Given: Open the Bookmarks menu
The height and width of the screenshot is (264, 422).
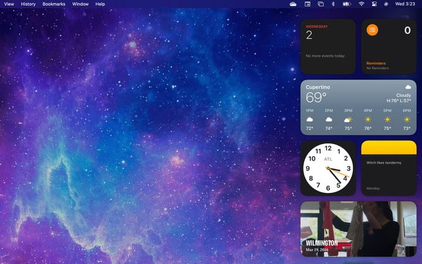Looking at the screenshot, I should tap(54, 4).
